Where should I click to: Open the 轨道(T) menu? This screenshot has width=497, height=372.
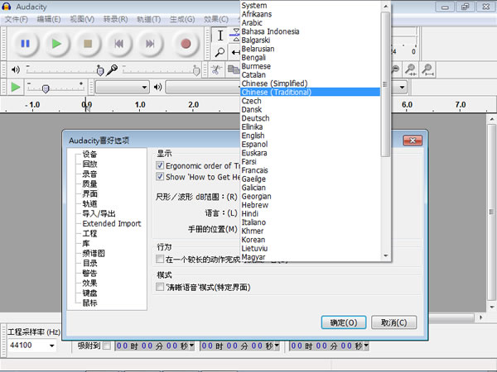click(x=148, y=19)
